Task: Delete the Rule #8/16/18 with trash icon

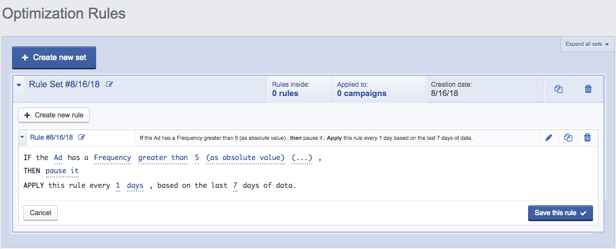Action: (588, 138)
